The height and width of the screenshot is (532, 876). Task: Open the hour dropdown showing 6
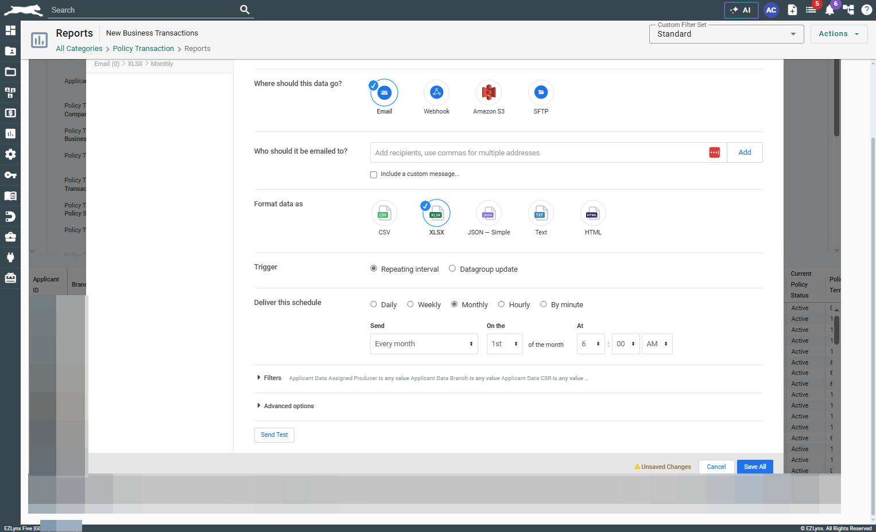(591, 344)
